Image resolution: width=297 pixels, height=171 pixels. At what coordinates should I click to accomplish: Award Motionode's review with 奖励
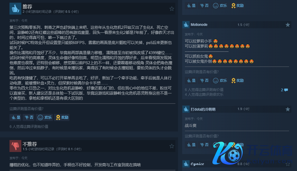click(237, 81)
